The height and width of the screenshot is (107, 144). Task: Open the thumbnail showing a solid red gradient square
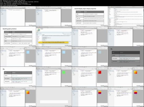[90, 77]
